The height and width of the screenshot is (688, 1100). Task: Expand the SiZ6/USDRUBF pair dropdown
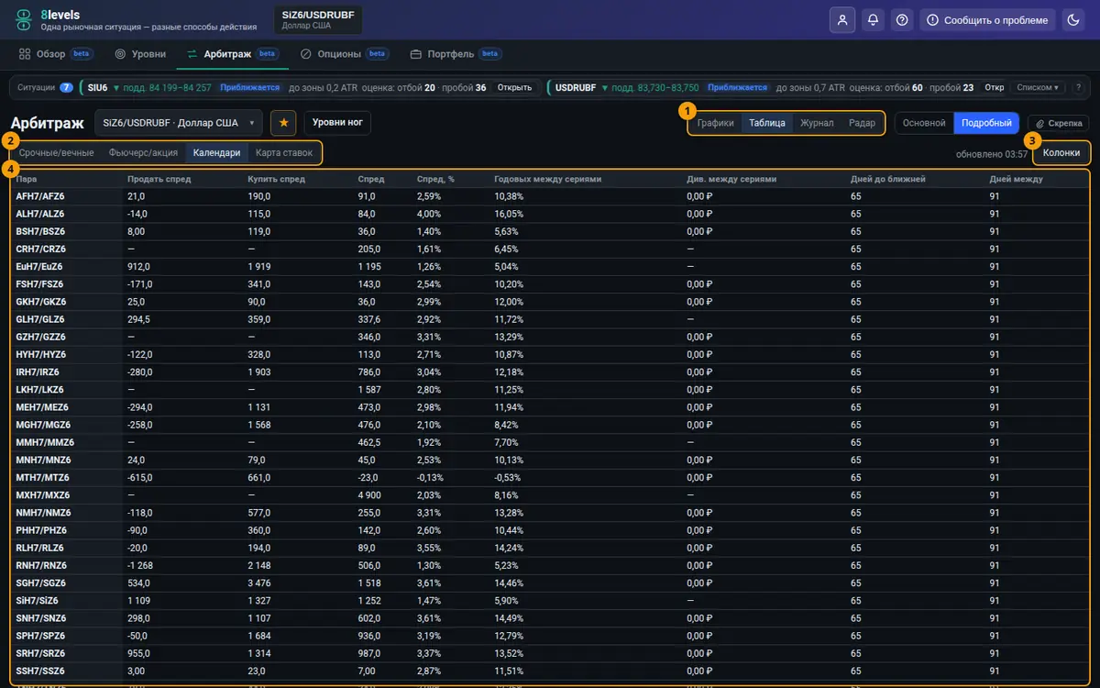pyautogui.click(x=179, y=122)
